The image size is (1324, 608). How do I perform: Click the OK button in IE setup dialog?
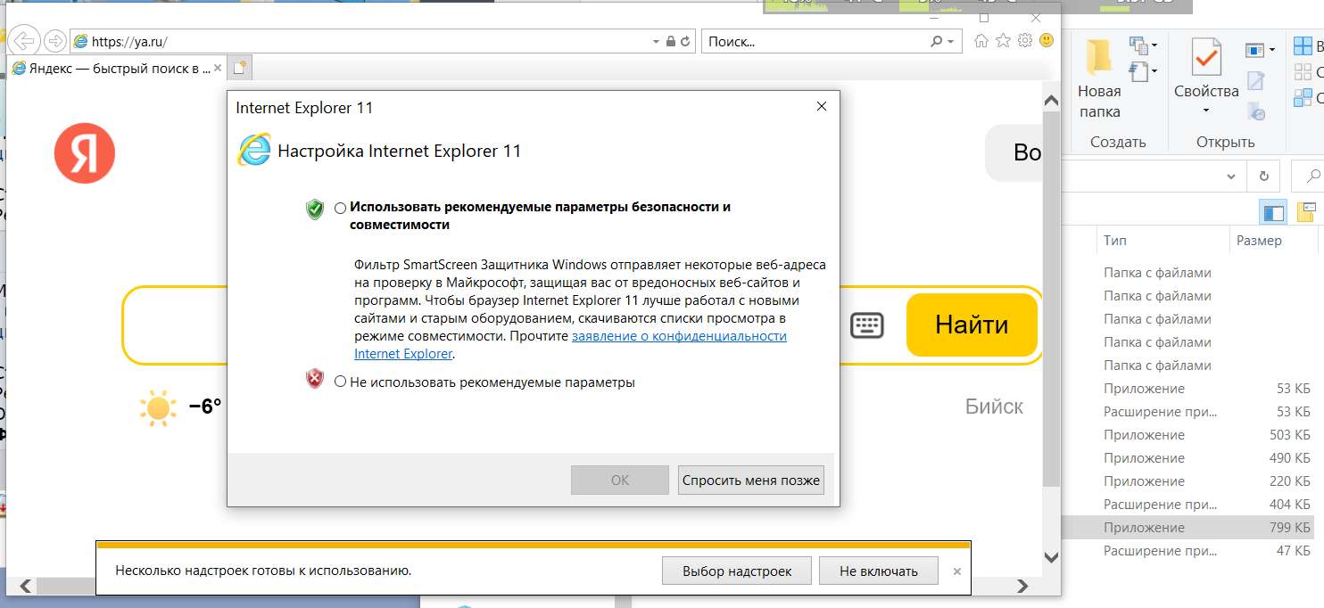tap(620, 480)
